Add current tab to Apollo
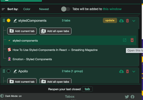The width and height of the screenshot is (143, 100). (x=22, y=81)
